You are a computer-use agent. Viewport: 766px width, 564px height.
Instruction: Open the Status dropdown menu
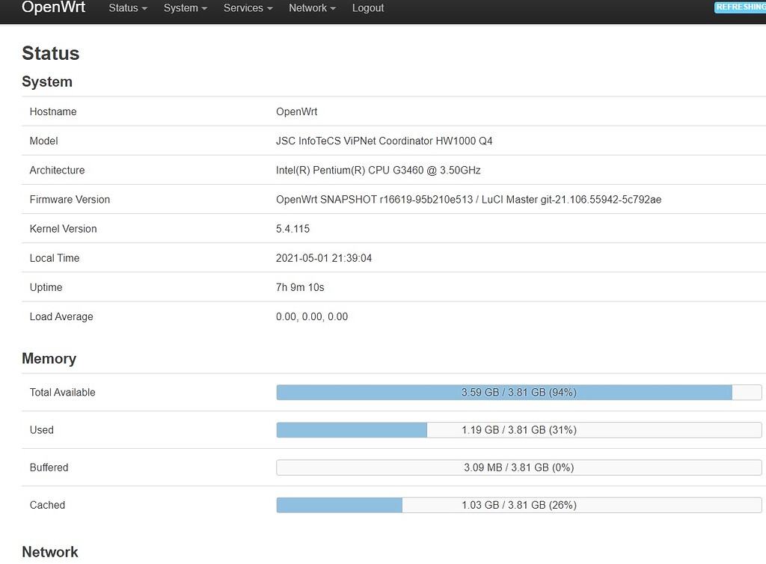(x=126, y=8)
